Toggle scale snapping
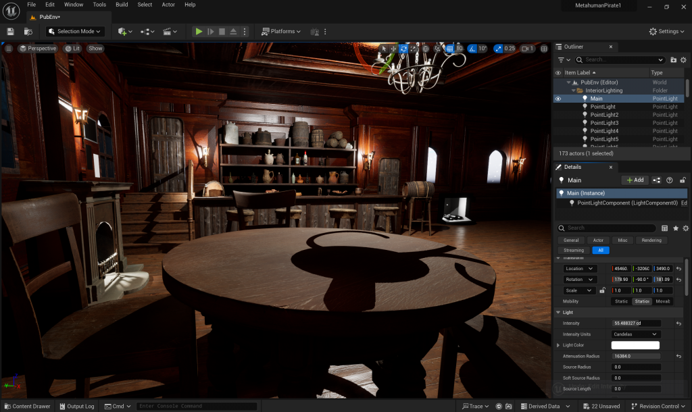 click(x=498, y=49)
